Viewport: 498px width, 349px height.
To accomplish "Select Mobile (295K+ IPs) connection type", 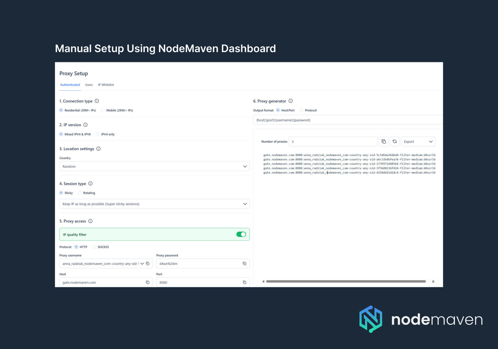I will 103,110.
